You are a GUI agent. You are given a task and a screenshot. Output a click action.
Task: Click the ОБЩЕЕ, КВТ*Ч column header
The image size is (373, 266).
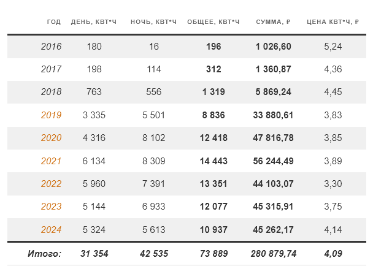[x=213, y=22]
